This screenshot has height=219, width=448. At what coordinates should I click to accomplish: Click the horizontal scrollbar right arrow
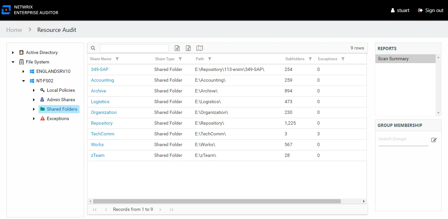(x=364, y=201)
